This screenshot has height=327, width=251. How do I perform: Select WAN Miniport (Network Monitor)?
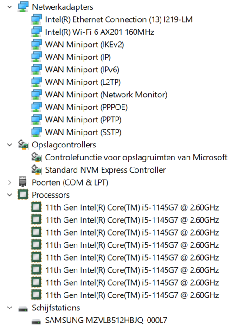106,95
